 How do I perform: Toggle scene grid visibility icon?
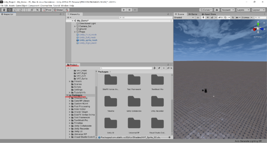[225, 17]
